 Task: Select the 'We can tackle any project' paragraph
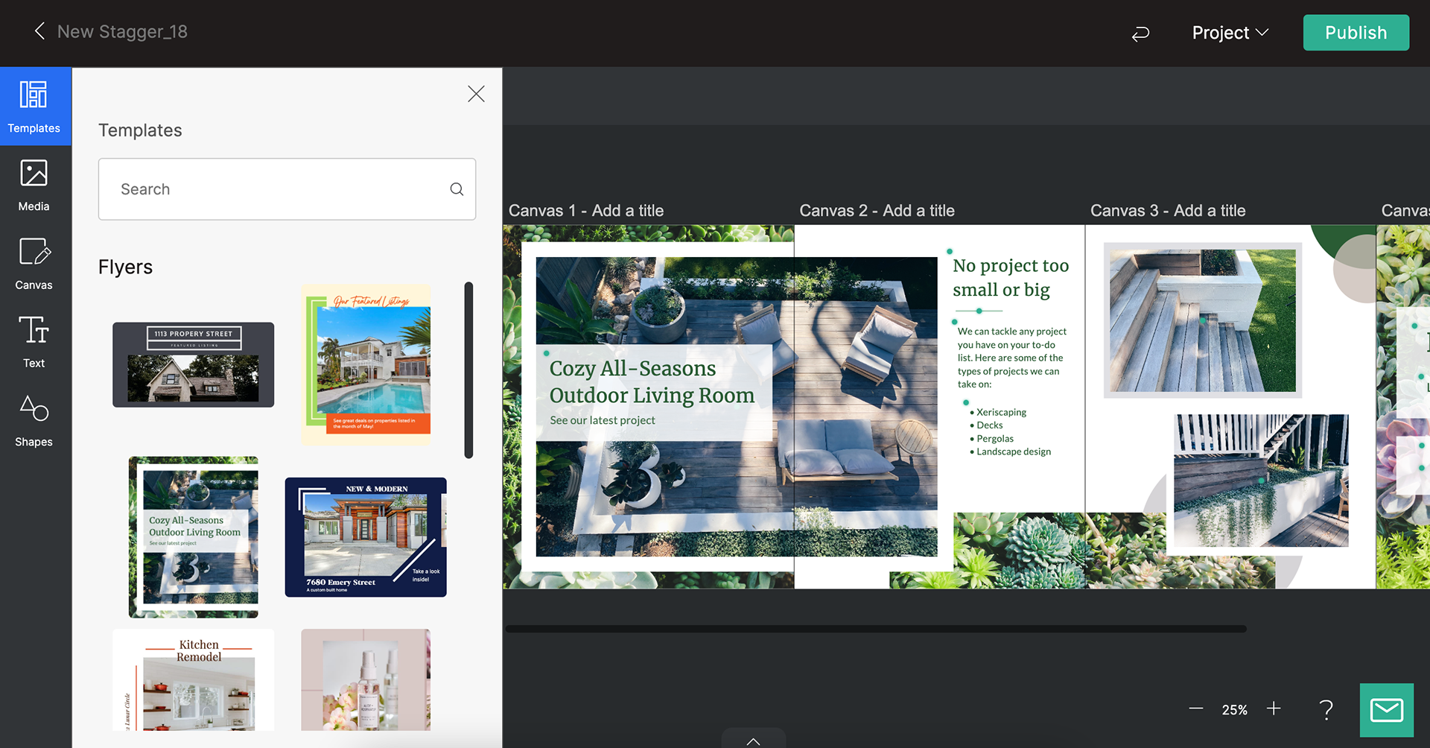point(1011,358)
